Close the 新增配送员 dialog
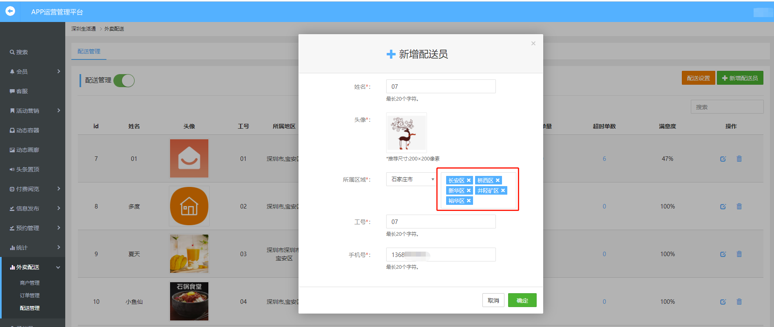 click(533, 44)
